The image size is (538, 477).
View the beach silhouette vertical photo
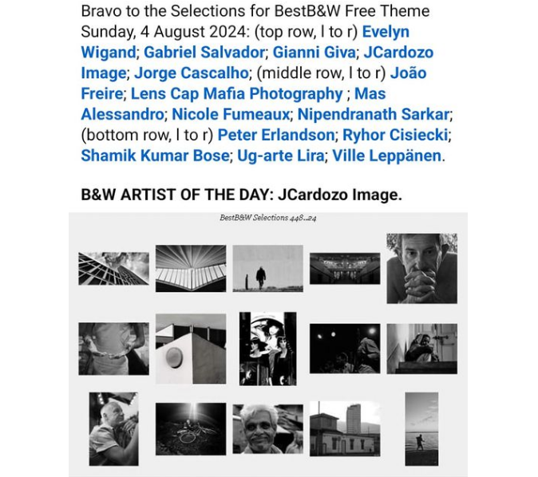click(x=421, y=428)
